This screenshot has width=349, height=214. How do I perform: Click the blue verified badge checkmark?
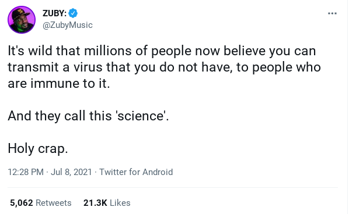(73, 13)
